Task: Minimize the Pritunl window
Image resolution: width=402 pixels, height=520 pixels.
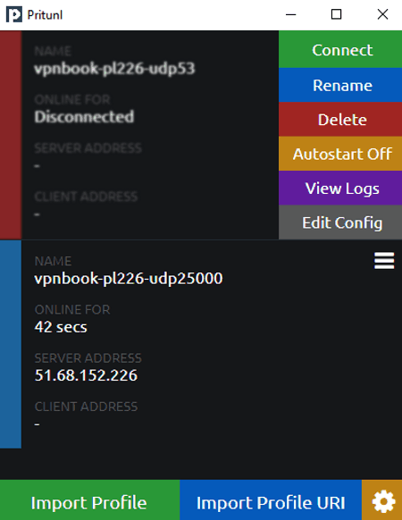Action: point(290,14)
